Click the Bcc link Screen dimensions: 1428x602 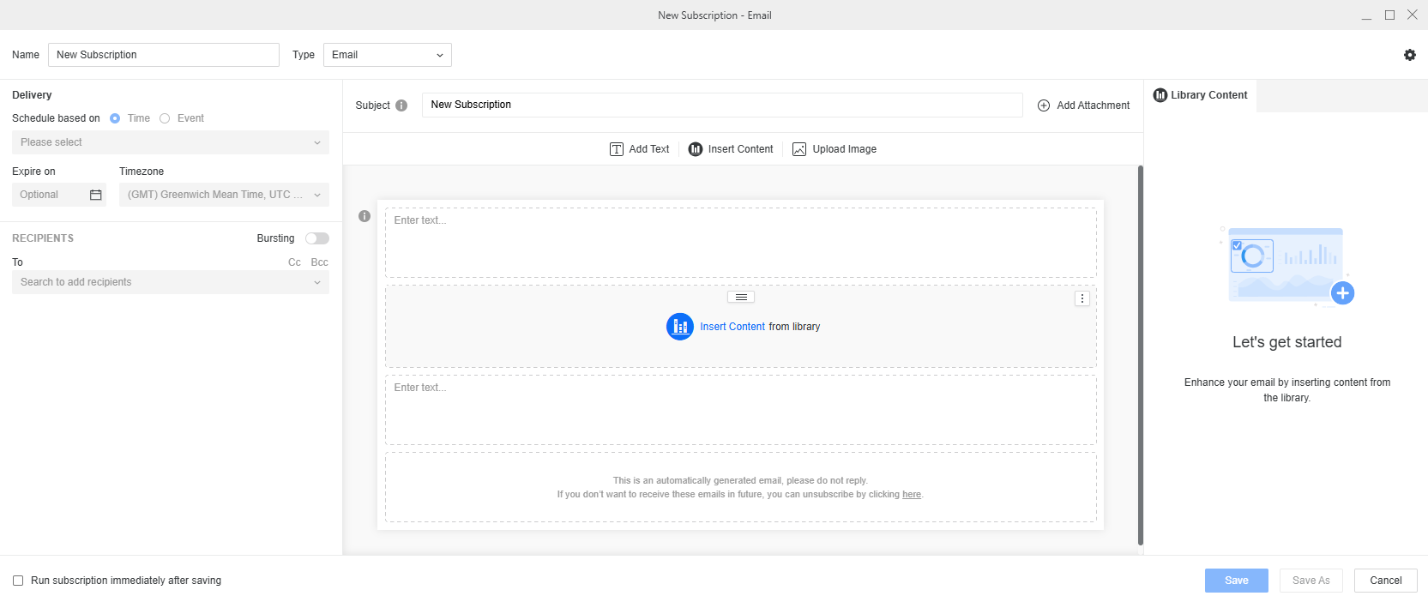(320, 262)
